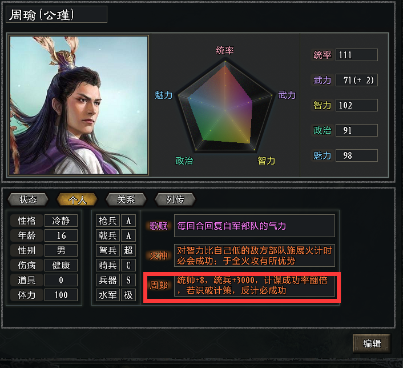Click the pentagon ability radar chart

point(225,107)
